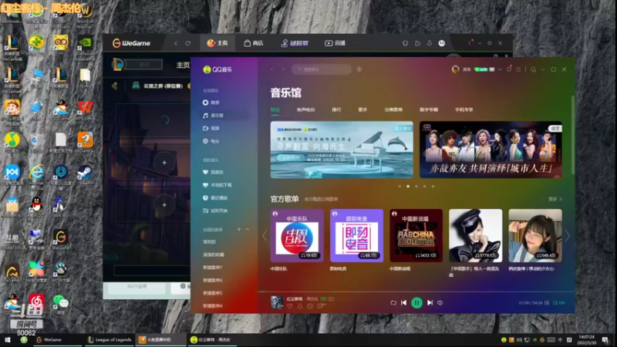Switch to WeGame 商店 tab
Screen dimensions: 617x347
coord(254,43)
